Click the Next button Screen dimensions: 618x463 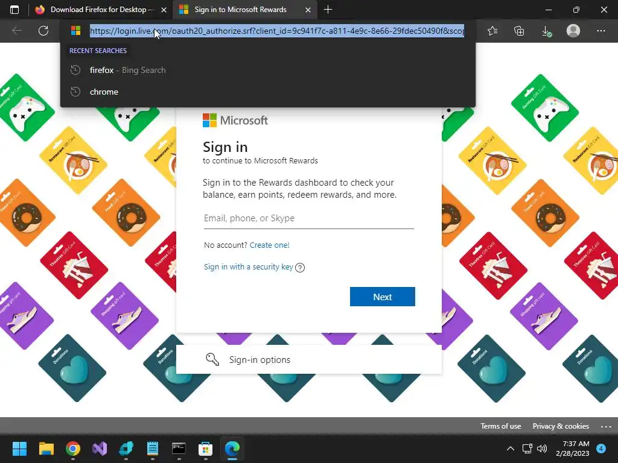click(382, 297)
